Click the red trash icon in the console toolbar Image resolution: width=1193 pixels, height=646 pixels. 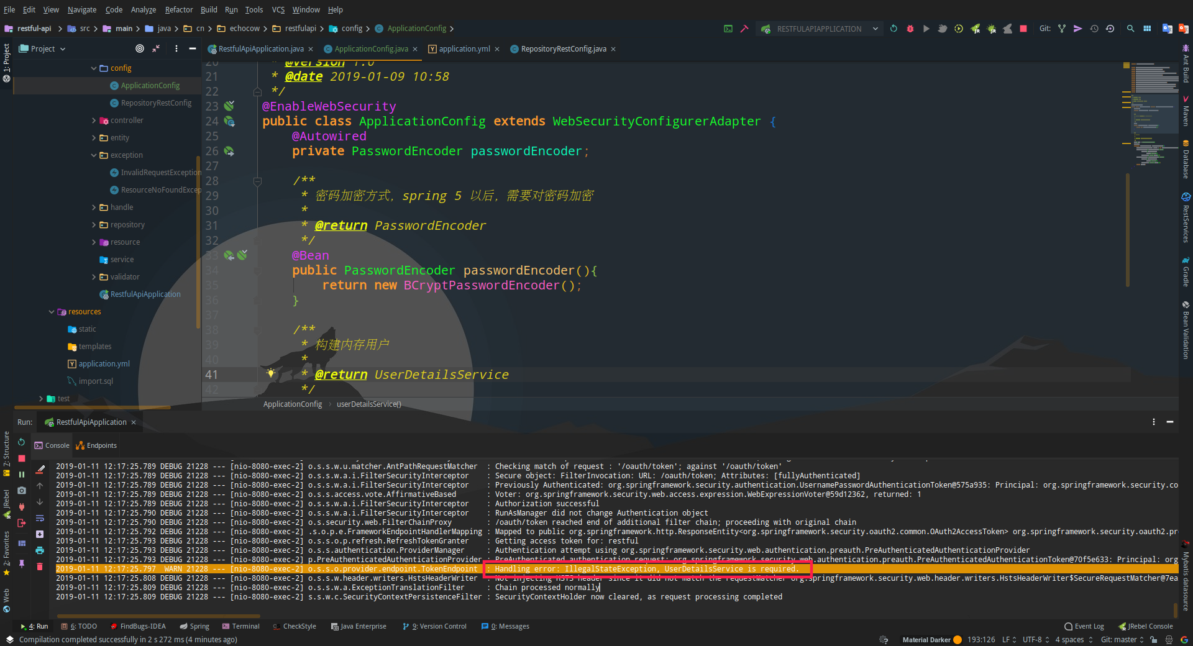pyautogui.click(x=40, y=566)
